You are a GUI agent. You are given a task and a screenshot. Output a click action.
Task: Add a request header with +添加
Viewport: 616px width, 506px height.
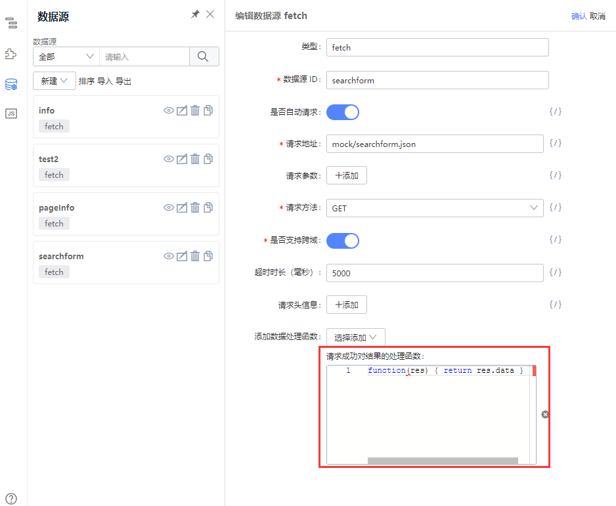(347, 305)
